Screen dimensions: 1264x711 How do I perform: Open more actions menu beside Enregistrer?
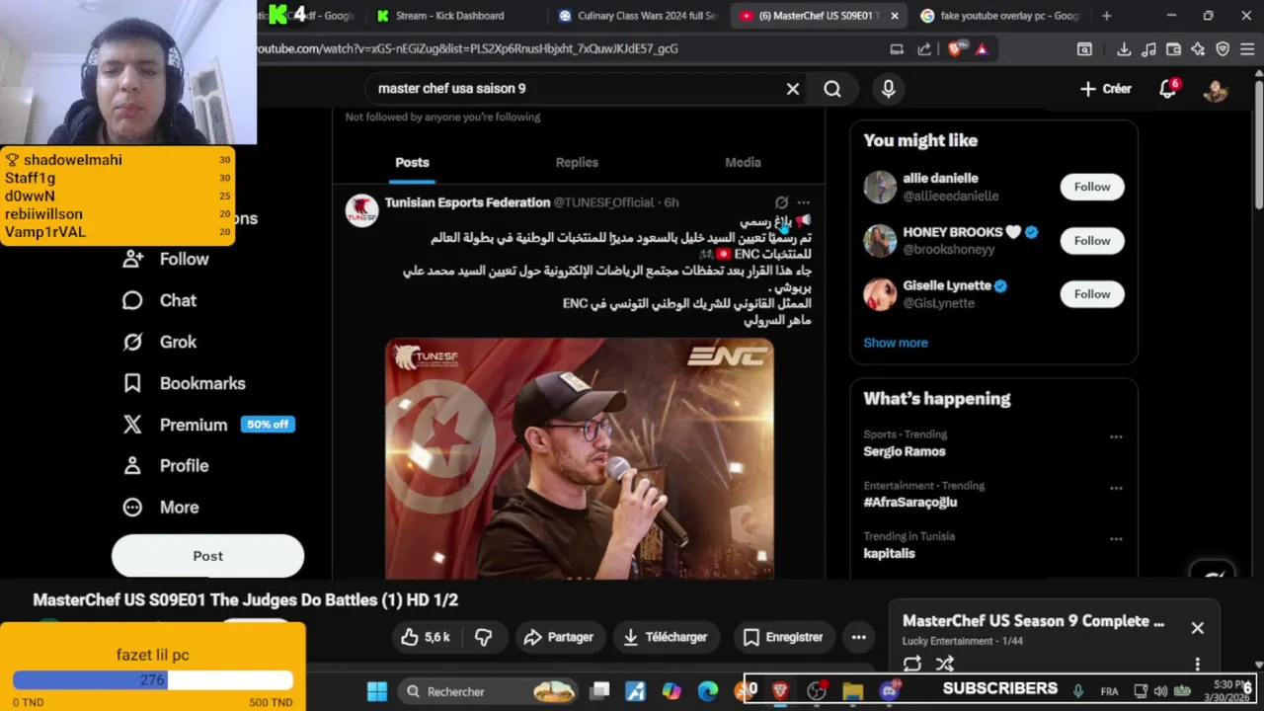859,637
